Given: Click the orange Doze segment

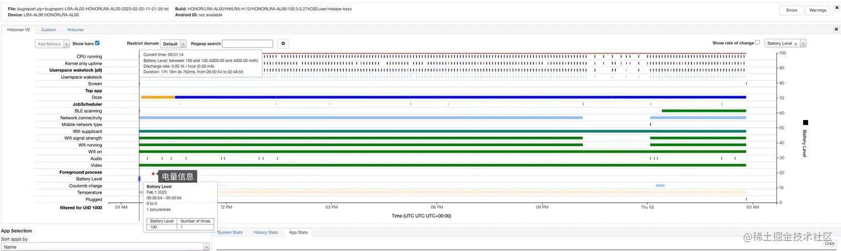Looking at the screenshot, I should 158,97.
